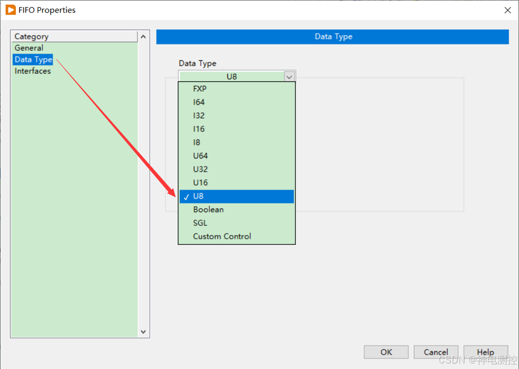This screenshot has width=519, height=369.
Task: Select U32 in the dropdown list
Action: tap(236, 169)
